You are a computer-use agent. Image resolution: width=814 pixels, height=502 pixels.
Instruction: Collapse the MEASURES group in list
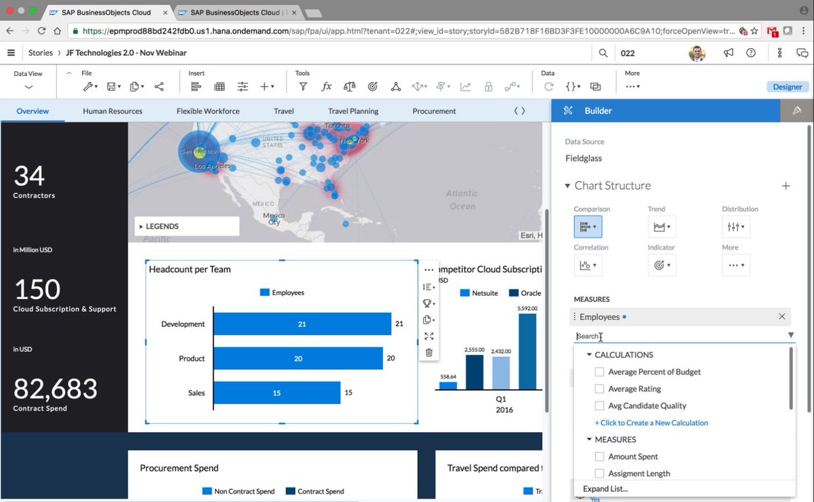[x=589, y=440]
